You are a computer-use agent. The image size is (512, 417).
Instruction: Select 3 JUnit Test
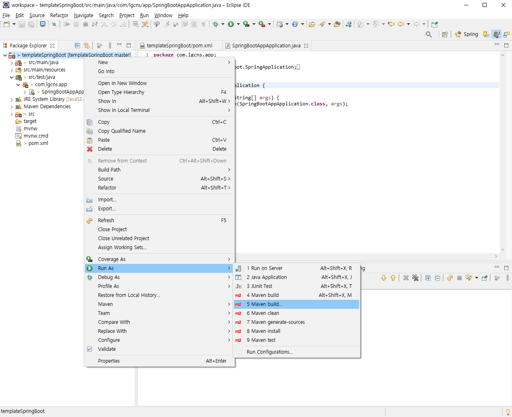pos(296,286)
